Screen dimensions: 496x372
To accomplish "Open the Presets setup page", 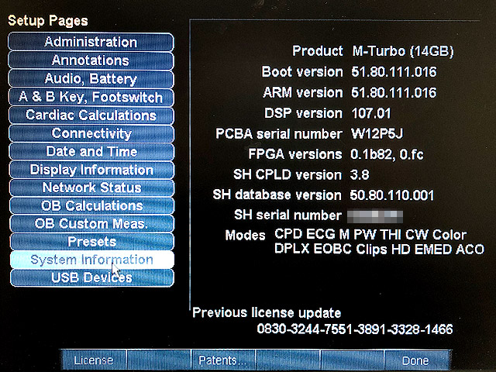I will click(92, 242).
